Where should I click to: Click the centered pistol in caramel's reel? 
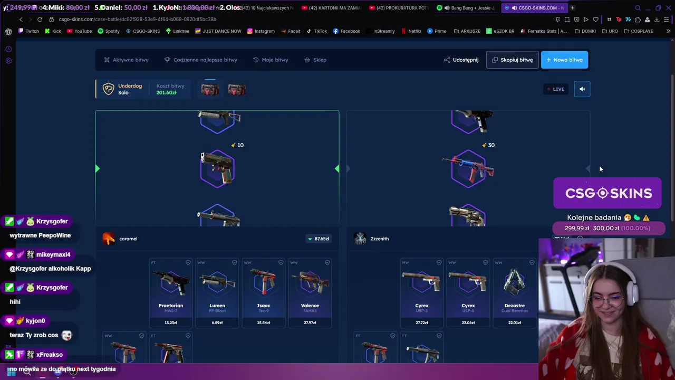coord(217,168)
